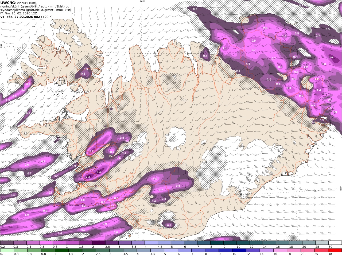Select the initial time line 'IT: Fim. 26. 02. 2026 12Z'
Image resolution: width=342 pixels, height=256 pixels.
[x=18, y=13]
